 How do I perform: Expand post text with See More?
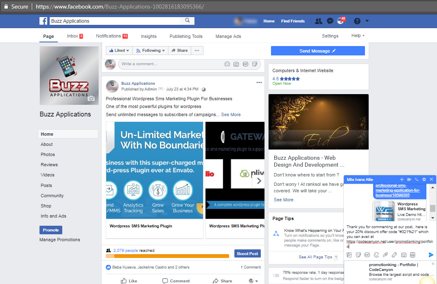tap(231, 114)
